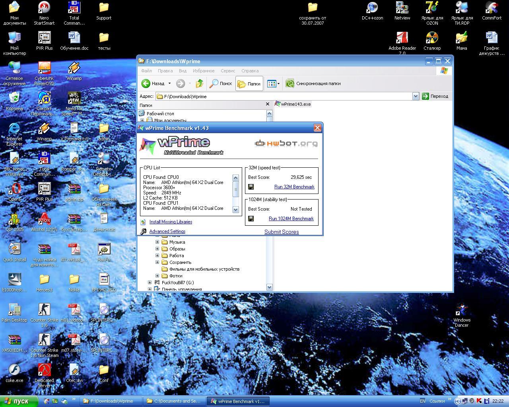Click the Submit Scores link
This screenshot has height=407, width=509.
(282, 232)
